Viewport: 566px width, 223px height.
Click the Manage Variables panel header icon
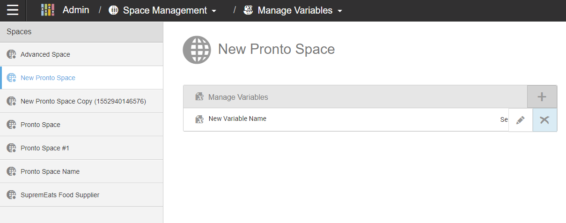click(x=199, y=97)
